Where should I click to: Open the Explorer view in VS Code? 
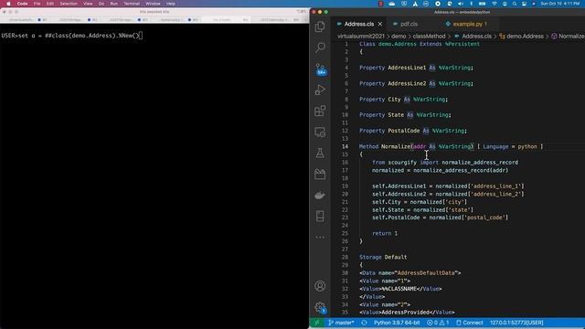click(320, 27)
